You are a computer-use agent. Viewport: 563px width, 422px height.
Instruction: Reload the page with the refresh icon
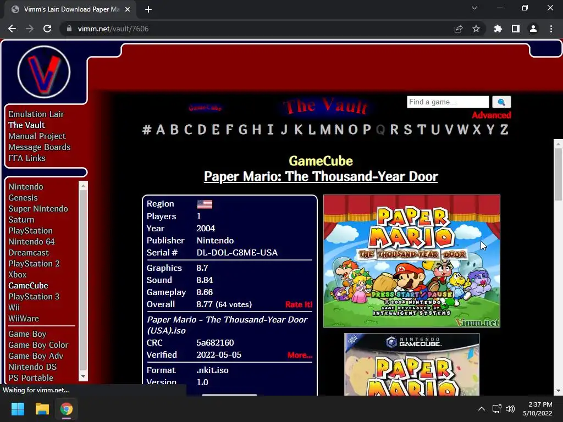tap(47, 29)
